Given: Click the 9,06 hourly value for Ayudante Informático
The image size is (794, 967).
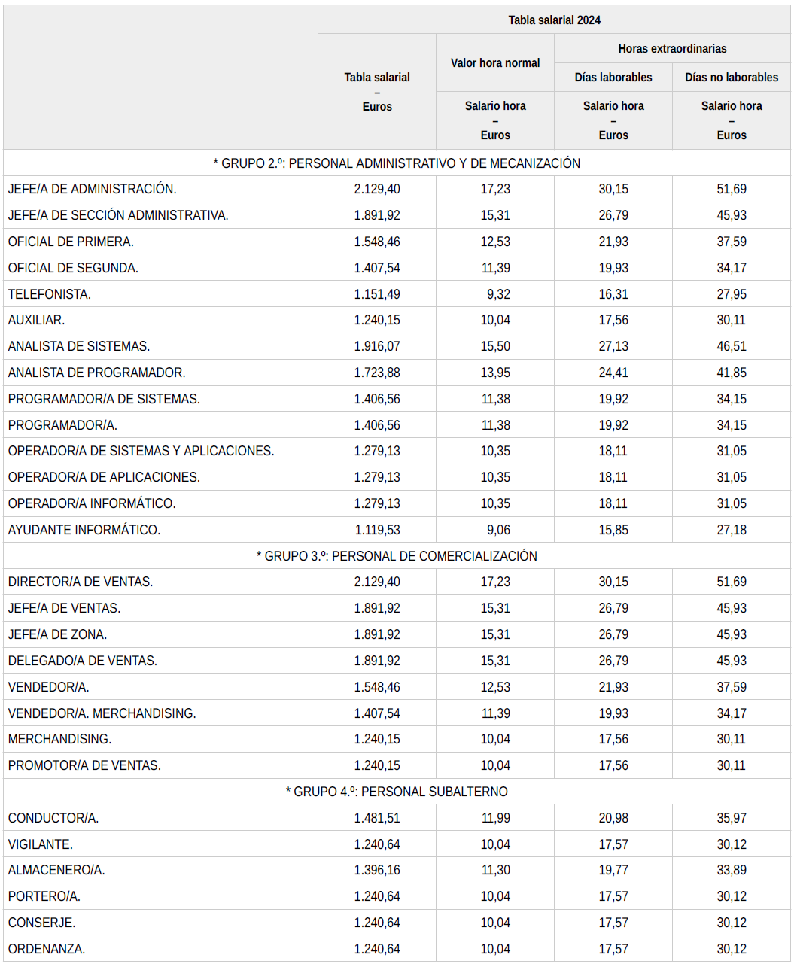Looking at the screenshot, I should click(498, 530).
